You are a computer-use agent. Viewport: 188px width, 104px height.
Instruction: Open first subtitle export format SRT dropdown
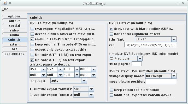tap(91, 89)
